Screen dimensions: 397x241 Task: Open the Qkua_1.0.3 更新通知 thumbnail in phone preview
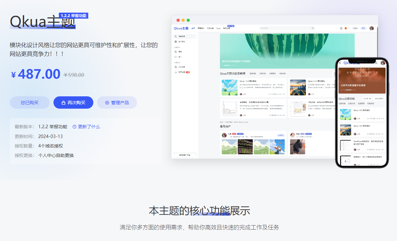click(x=345, y=114)
